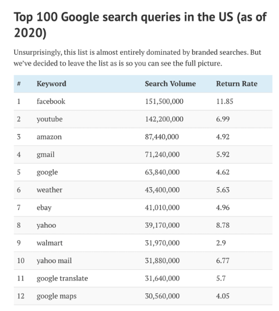Select the youtube keyword cell
Screen dimensions: 279x311
coord(49,119)
